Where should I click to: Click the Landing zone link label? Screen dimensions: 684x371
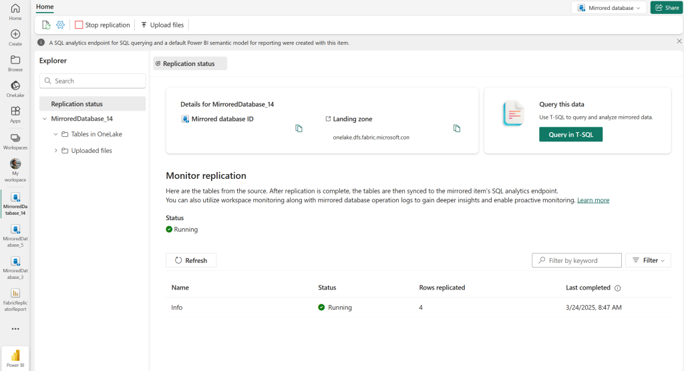coord(353,119)
